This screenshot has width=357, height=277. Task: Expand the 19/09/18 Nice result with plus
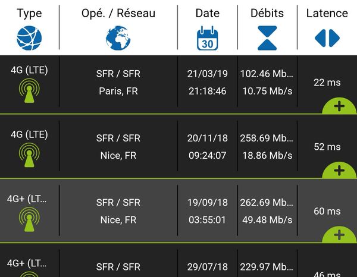click(339, 235)
